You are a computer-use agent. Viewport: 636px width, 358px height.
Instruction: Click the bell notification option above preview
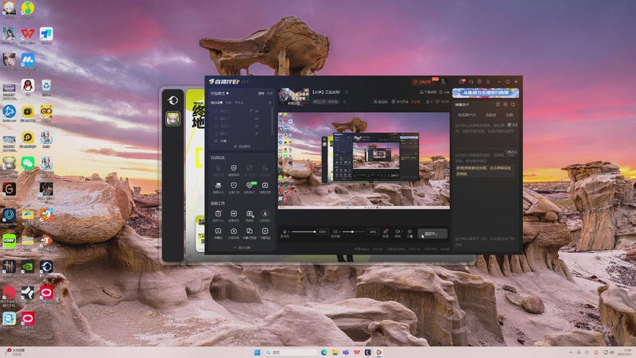428,92
